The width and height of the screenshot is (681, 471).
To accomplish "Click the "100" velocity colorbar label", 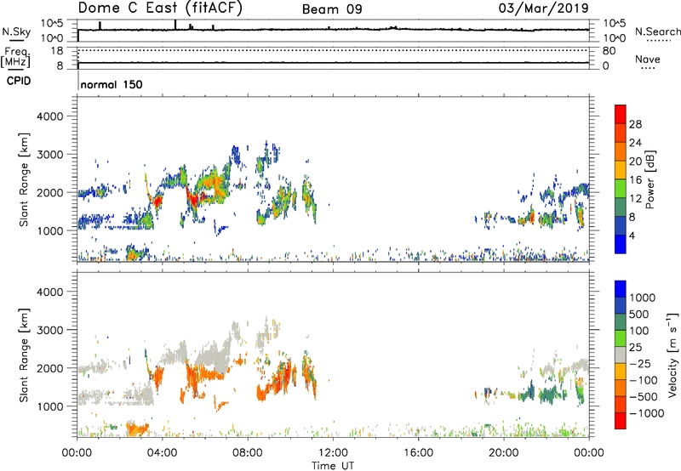I will (639, 331).
